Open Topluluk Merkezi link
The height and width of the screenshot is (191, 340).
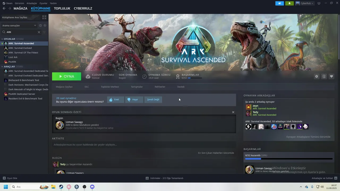(110, 87)
